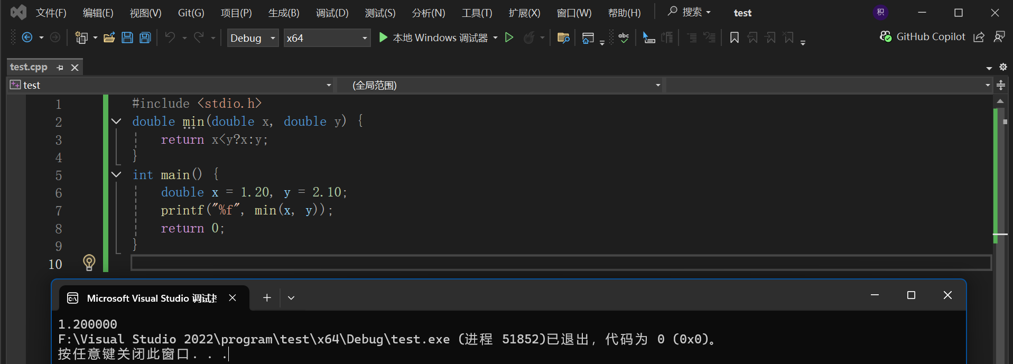Click the lightbulb quick actions icon

(89, 263)
